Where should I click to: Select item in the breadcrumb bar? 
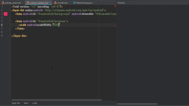pos(26,103)
